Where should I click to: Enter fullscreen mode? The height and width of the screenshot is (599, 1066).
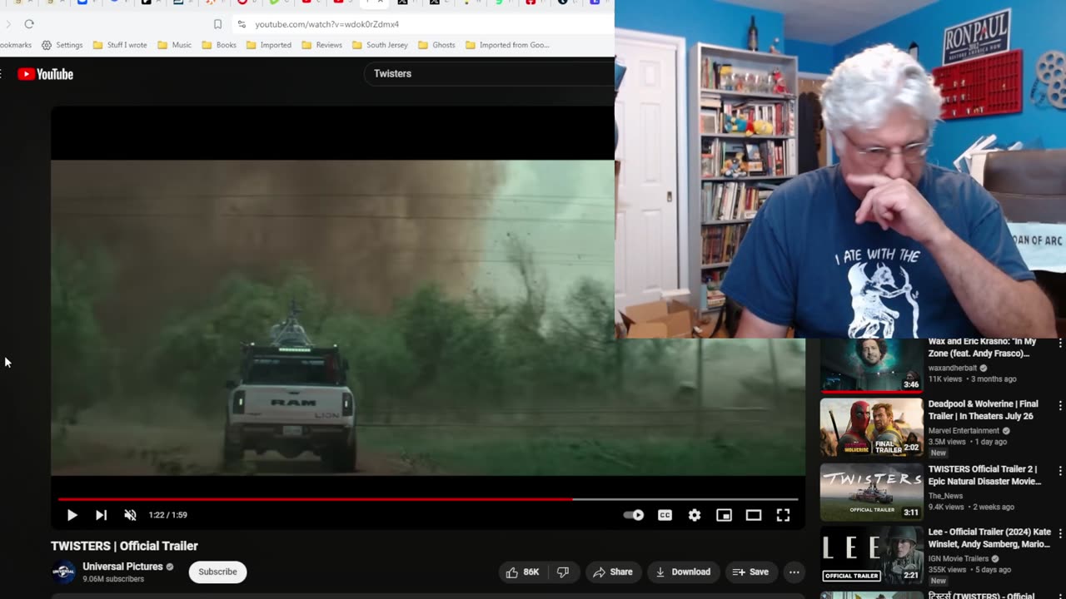pos(783,515)
